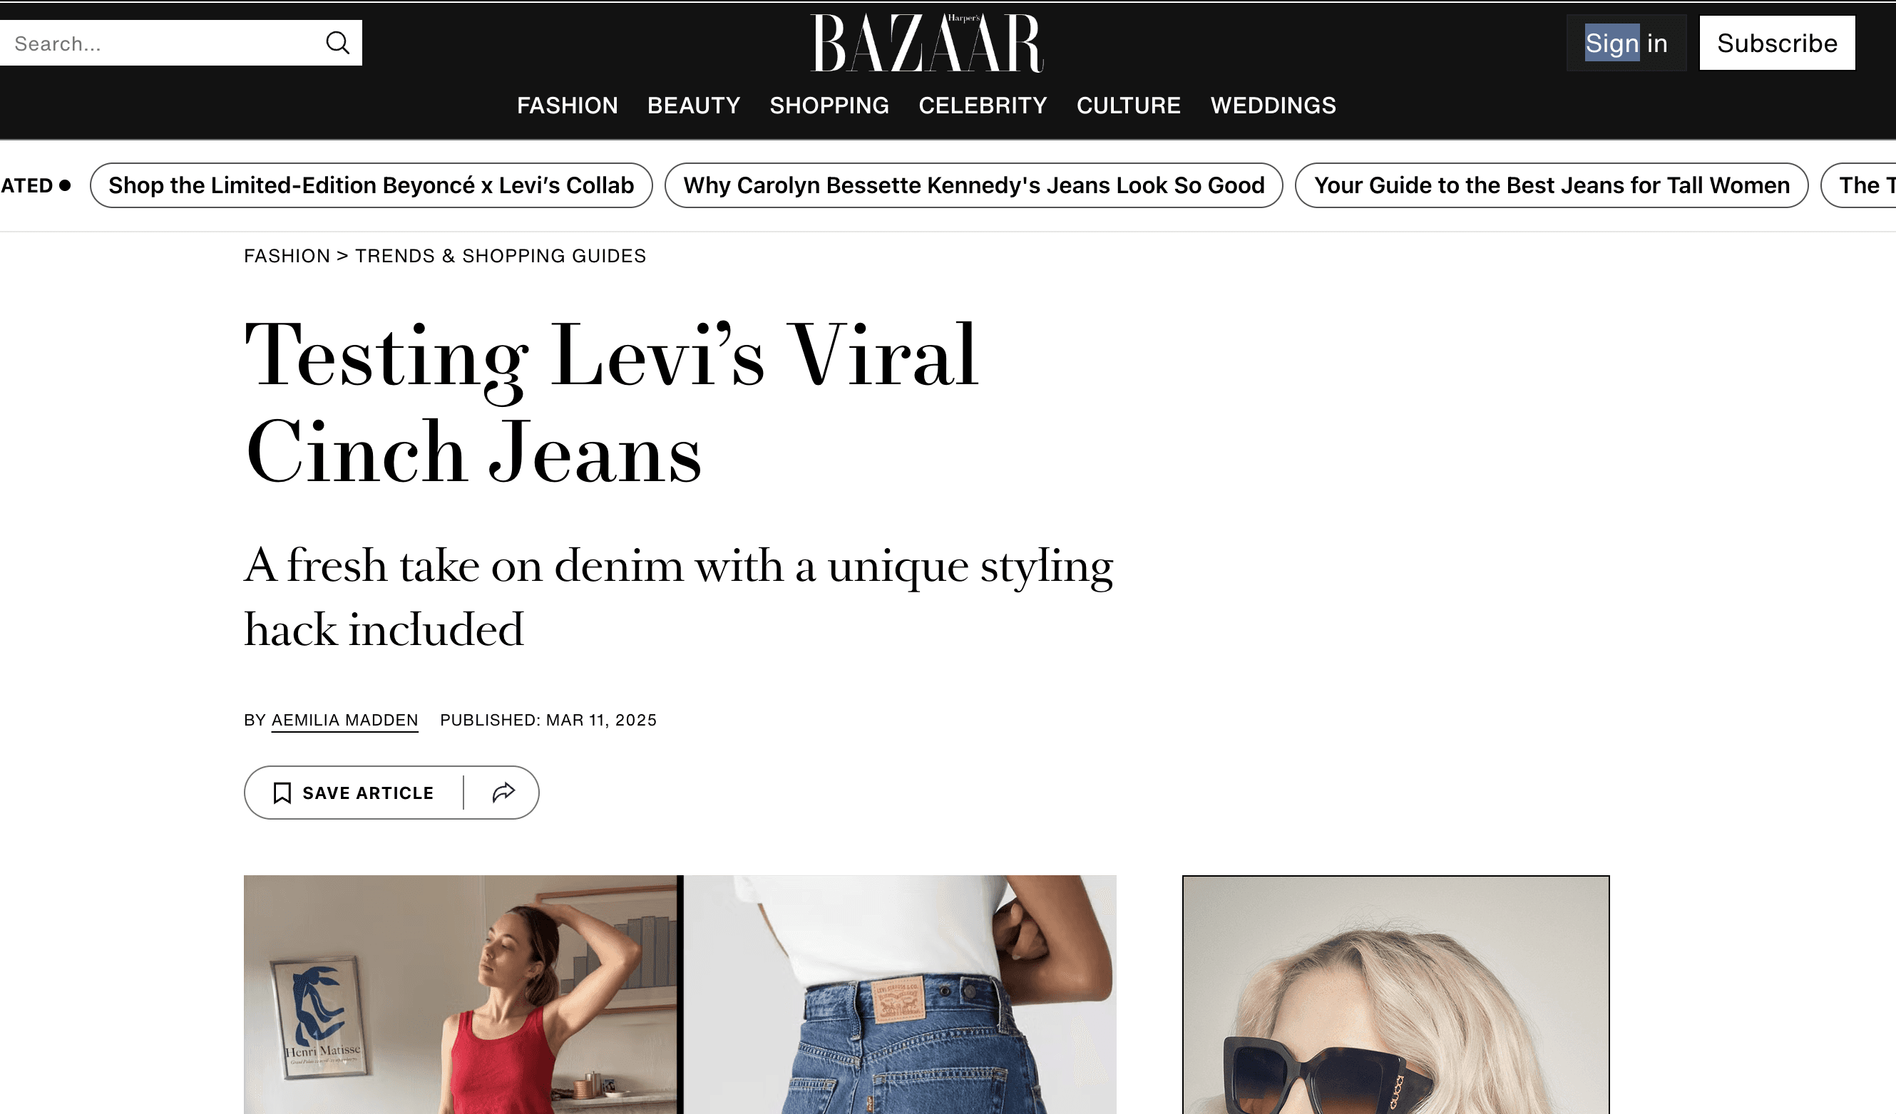
Task: Click the Harper's Bazaar logo
Action: 927,43
